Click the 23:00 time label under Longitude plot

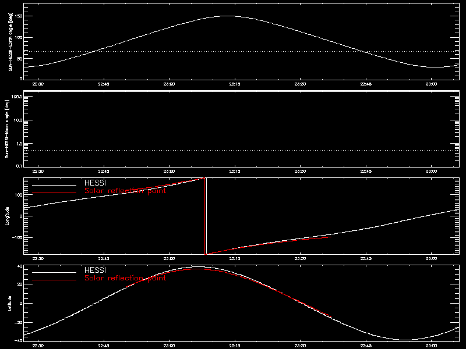pyautogui.click(x=170, y=258)
